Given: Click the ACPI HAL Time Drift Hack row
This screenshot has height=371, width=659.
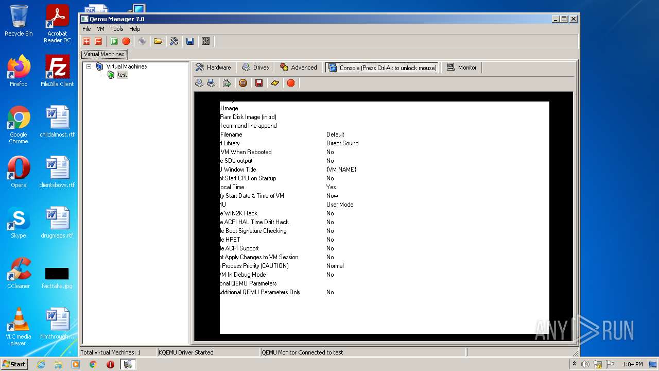Looking at the screenshot, I should (254, 222).
